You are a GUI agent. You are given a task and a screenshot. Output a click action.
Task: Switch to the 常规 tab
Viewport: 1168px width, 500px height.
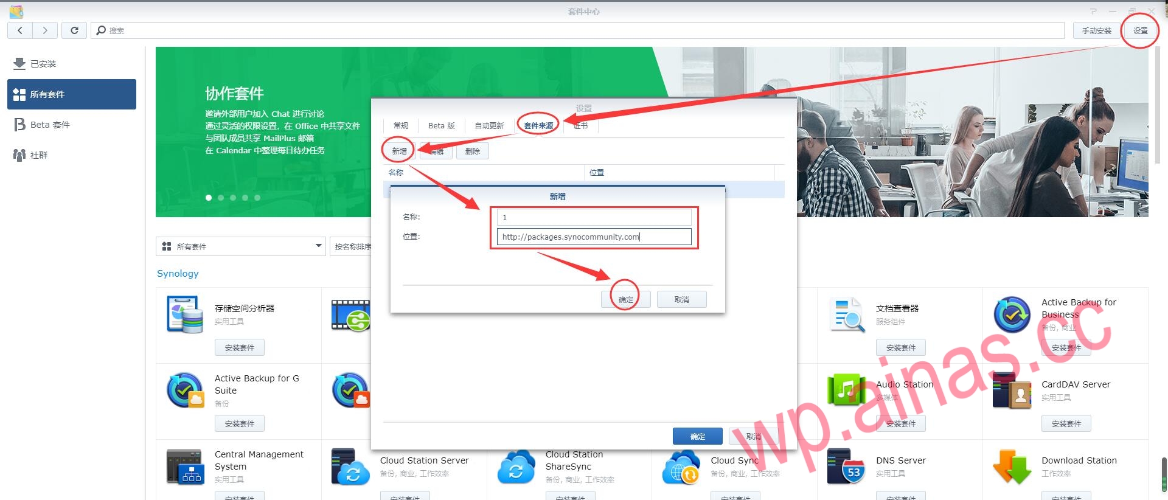[x=401, y=126]
